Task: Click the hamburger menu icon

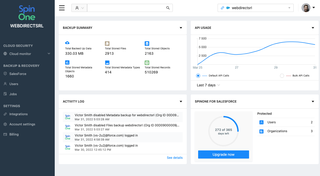Action: click(62, 8)
